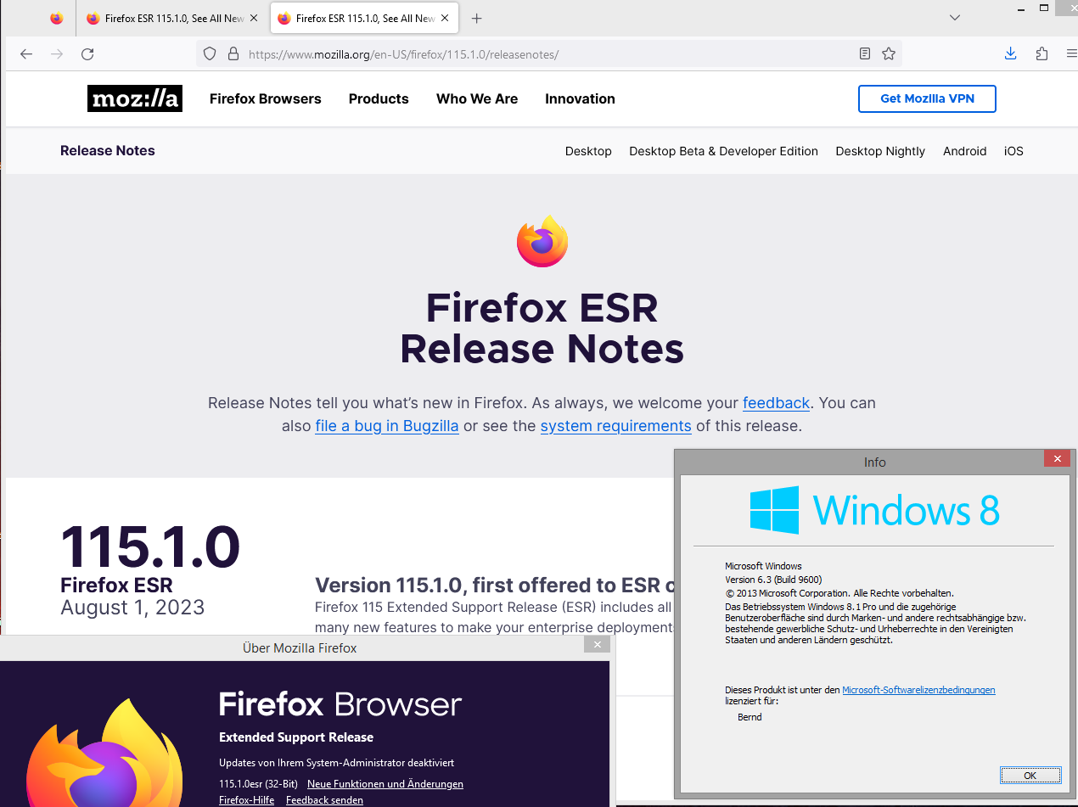Switch to the pinned Firefox tab
Image resolution: width=1078 pixels, height=807 pixels.
click(x=57, y=18)
